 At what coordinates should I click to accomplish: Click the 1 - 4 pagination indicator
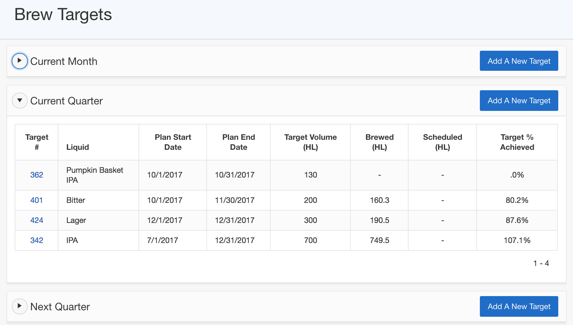(541, 263)
